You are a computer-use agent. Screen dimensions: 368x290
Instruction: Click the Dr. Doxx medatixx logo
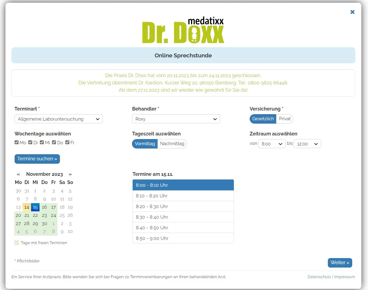point(183,30)
